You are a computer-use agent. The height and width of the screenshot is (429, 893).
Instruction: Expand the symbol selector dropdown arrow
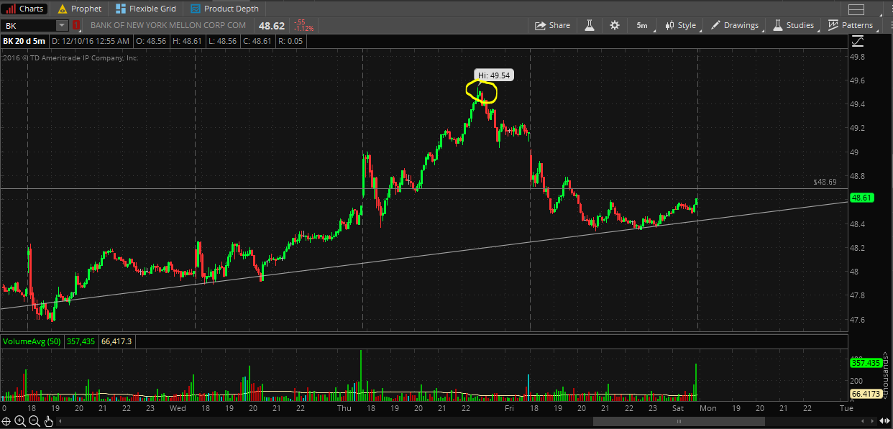click(62, 25)
